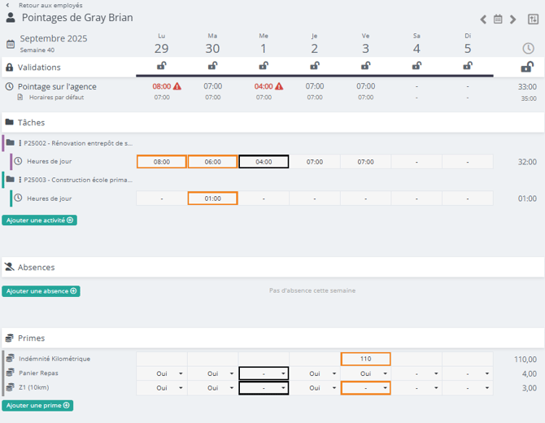Go to the previous week arrow
Image resolution: width=545 pixels, height=423 pixels.
(483, 19)
